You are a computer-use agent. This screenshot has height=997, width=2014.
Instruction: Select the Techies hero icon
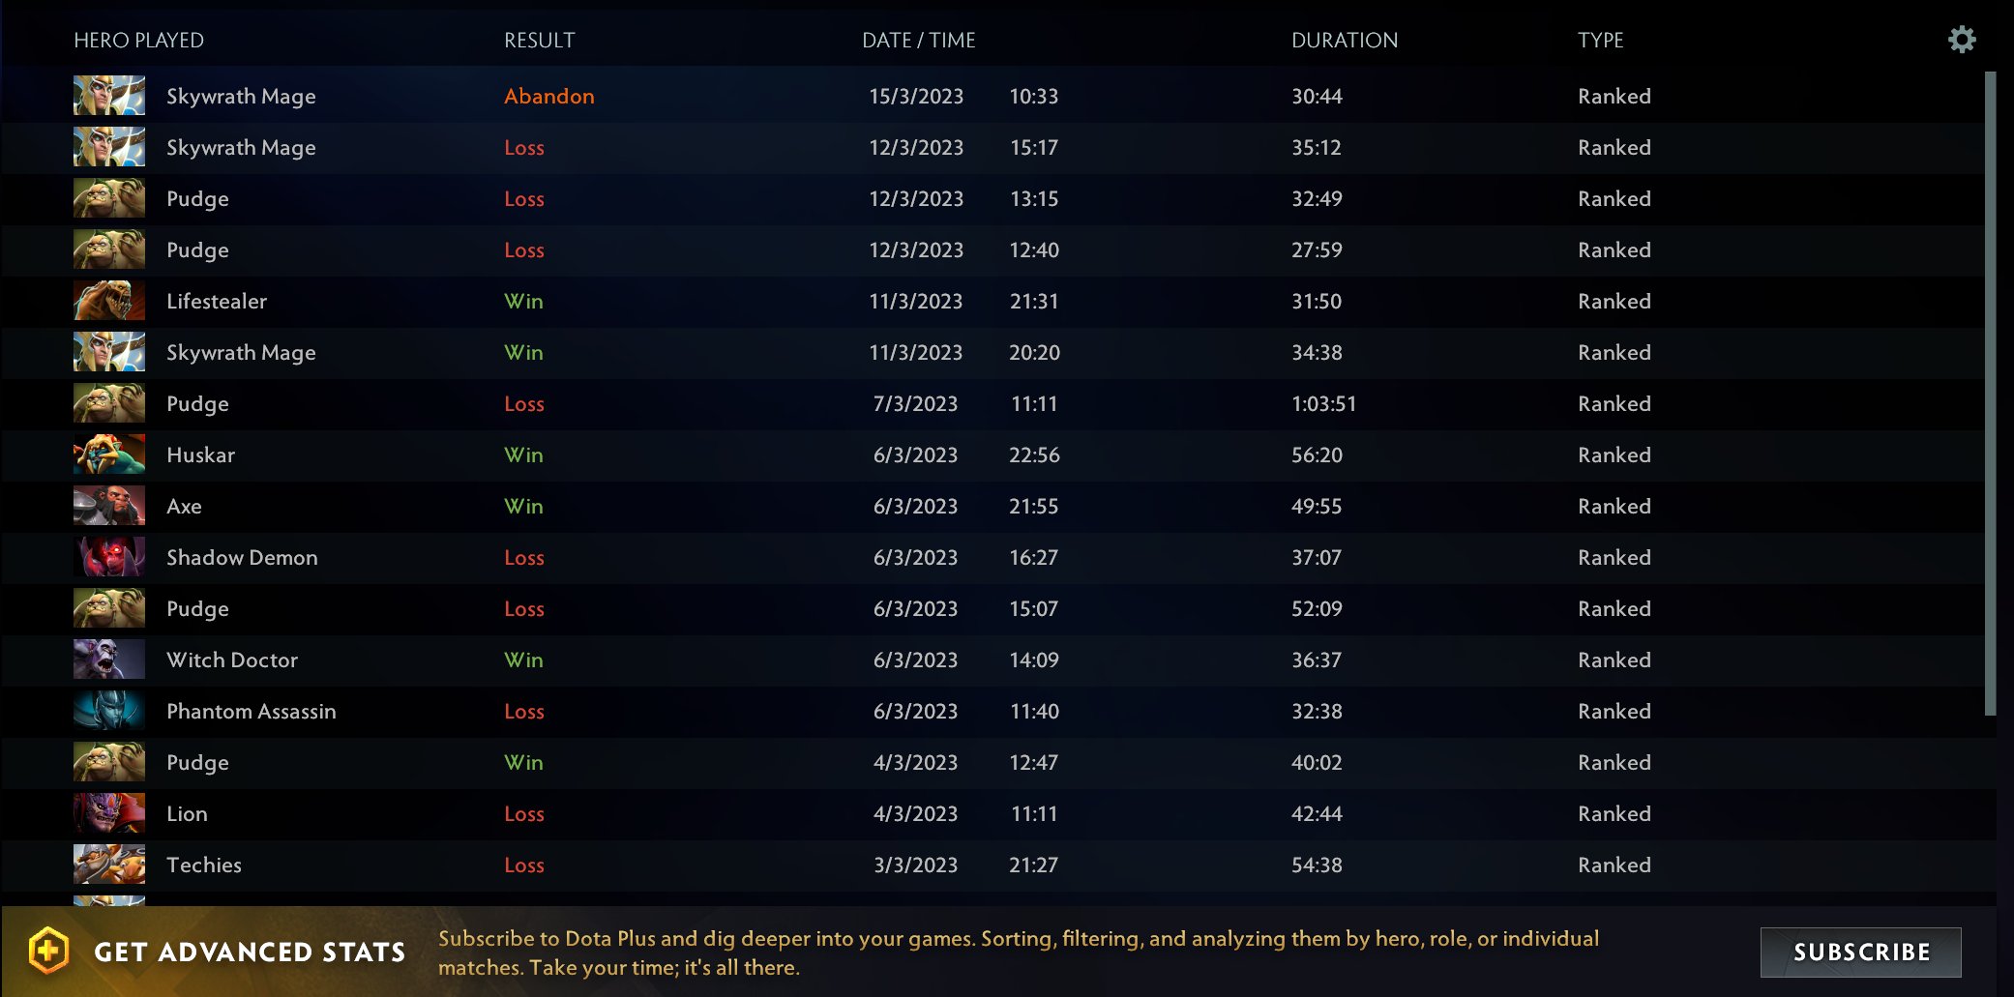pos(108,865)
